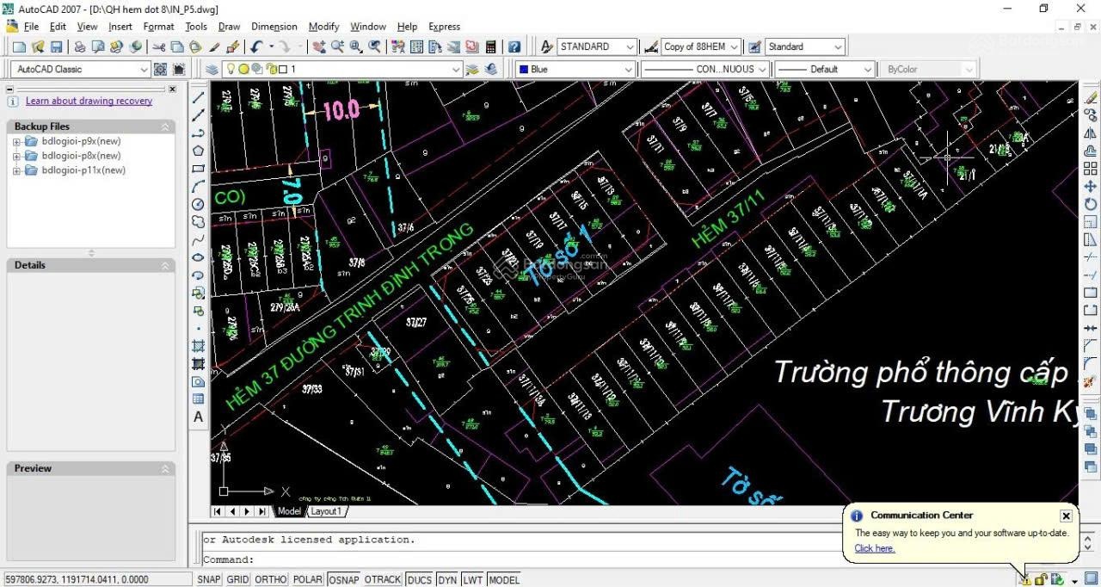
Task: Open the QuickCalc calculator
Action: (x=491, y=46)
